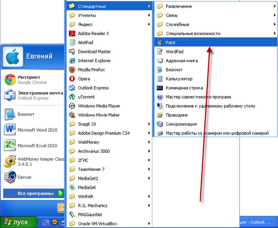The image size is (278, 228).
Task: Launch WordPad from the submenu
Action: (x=215, y=52)
